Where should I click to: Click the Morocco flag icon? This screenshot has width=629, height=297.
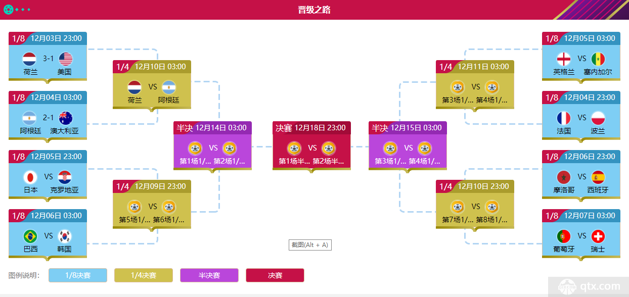[x=564, y=177]
